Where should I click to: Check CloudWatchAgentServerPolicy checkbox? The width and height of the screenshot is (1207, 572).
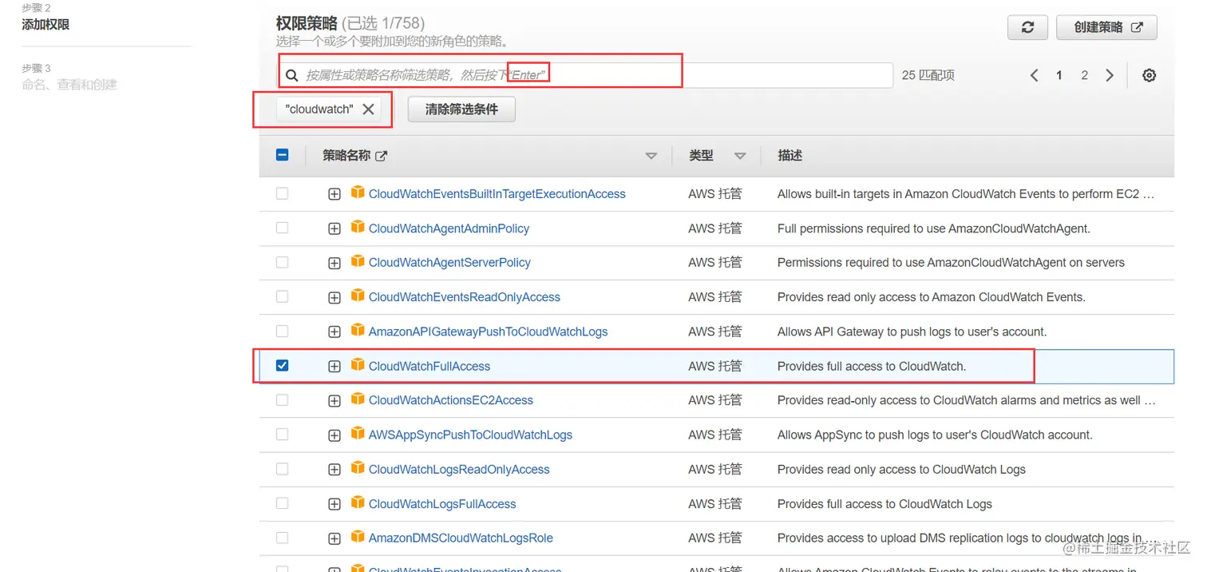coord(282,262)
